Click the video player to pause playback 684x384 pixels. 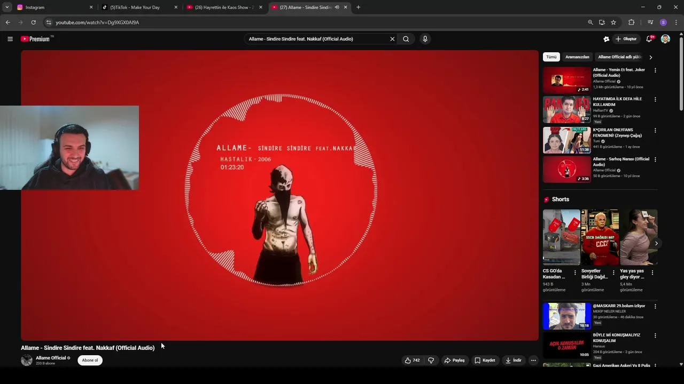click(x=279, y=195)
